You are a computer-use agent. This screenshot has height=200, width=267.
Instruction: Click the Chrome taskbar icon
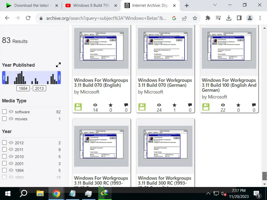[x=56, y=193]
